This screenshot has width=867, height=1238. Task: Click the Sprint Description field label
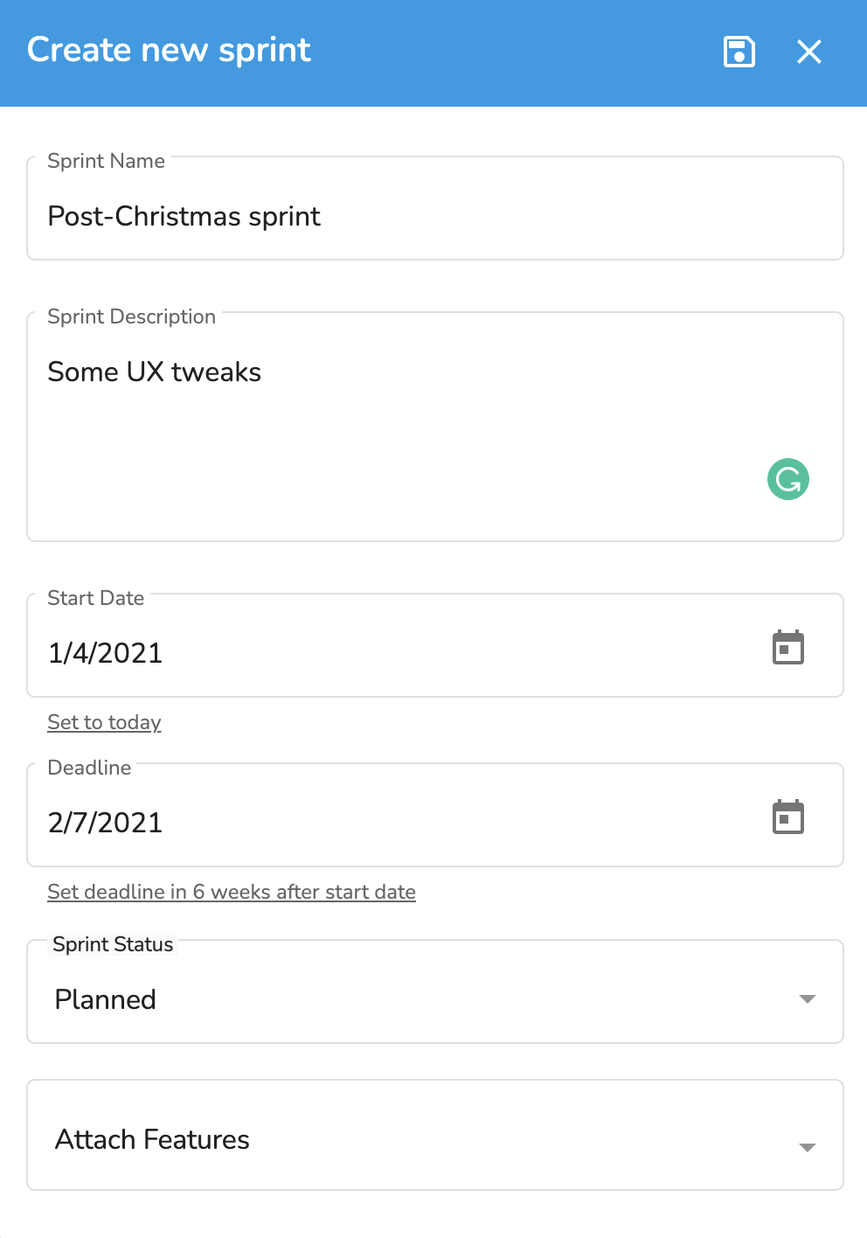point(131,316)
